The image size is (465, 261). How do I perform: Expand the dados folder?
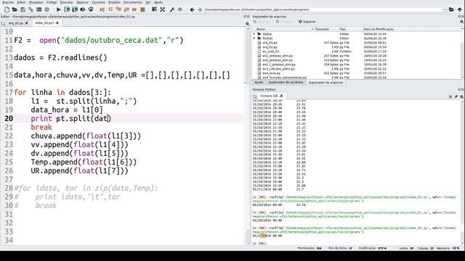click(x=254, y=34)
